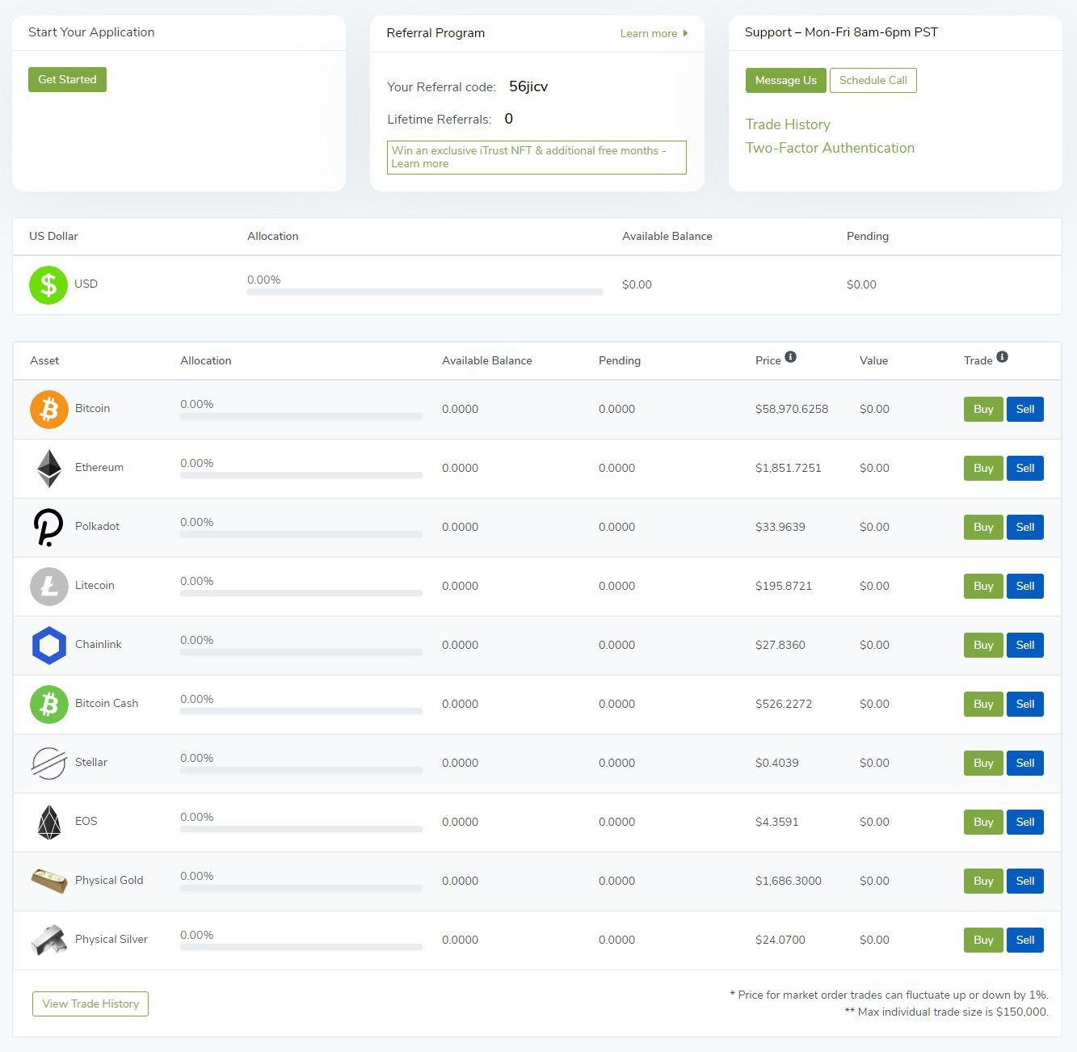The image size is (1077, 1052).
Task: Click the Physical Gold bar icon
Action: [48, 881]
